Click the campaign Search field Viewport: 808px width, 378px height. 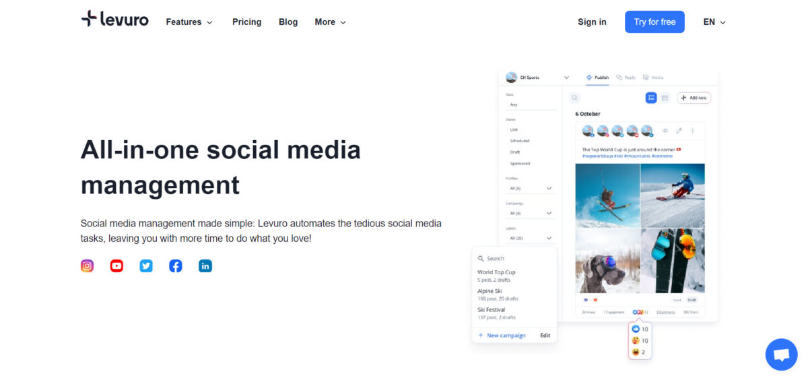(x=514, y=258)
